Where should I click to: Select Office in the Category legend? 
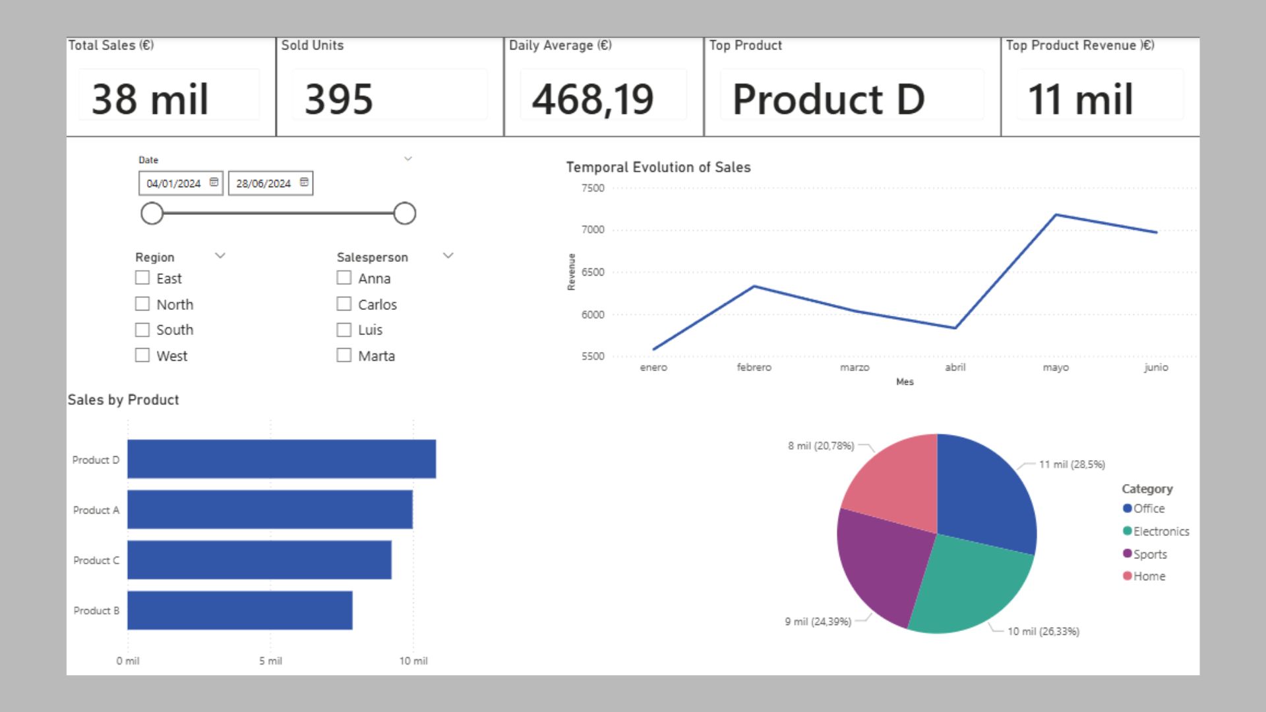[x=1147, y=508]
